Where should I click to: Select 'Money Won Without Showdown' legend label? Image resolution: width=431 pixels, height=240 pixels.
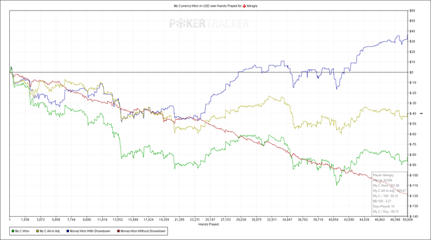(x=143, y=231)
